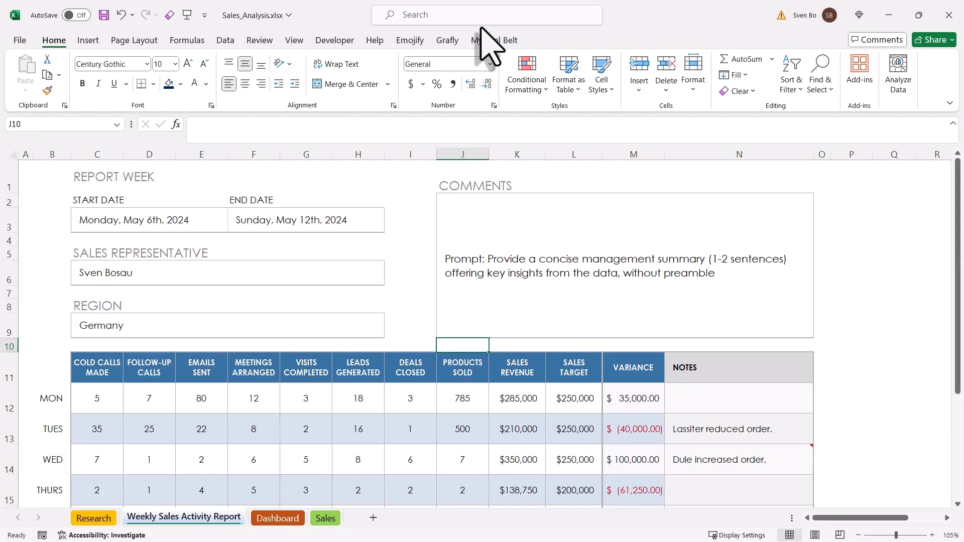Toggle bold on the selected cell

tap(83, 83)
